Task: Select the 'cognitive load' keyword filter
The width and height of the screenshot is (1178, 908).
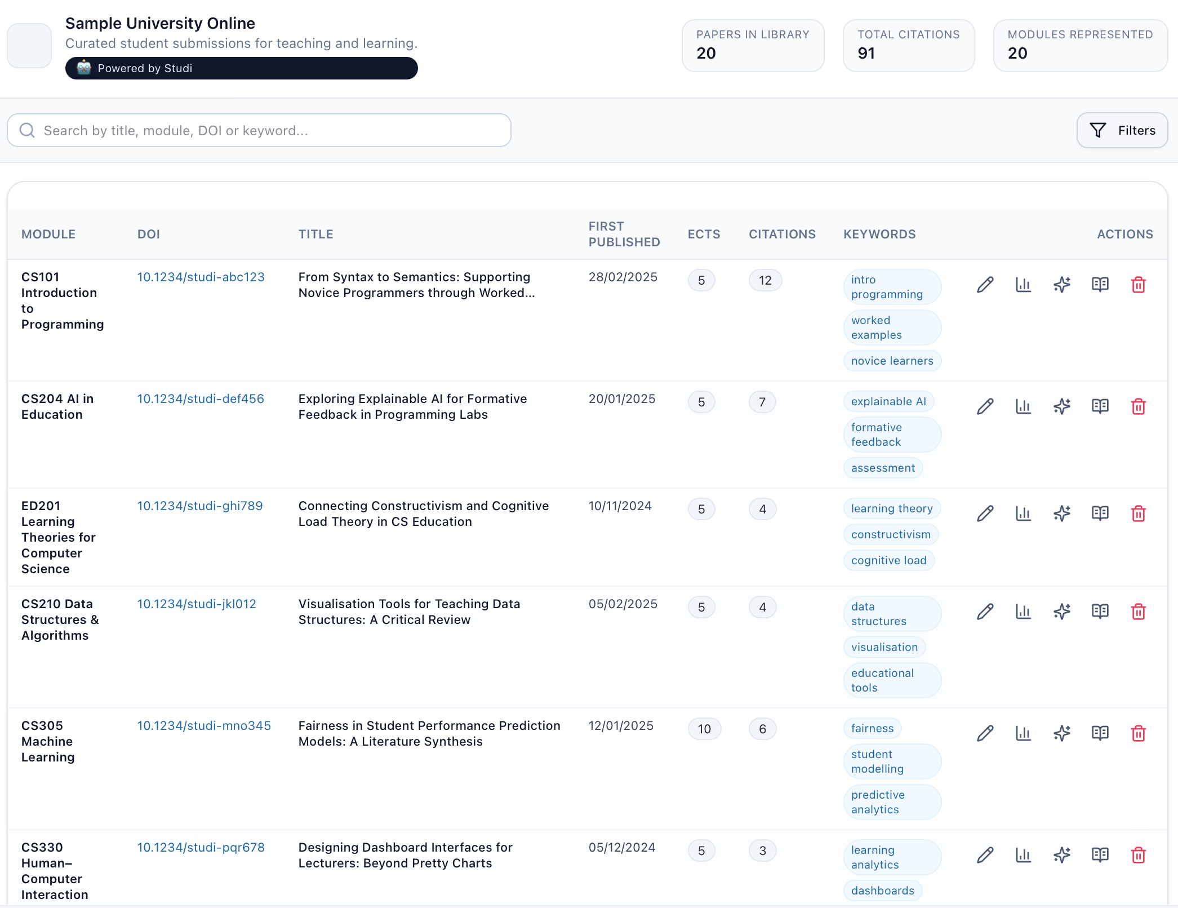Action: click(x=889, y=560)
